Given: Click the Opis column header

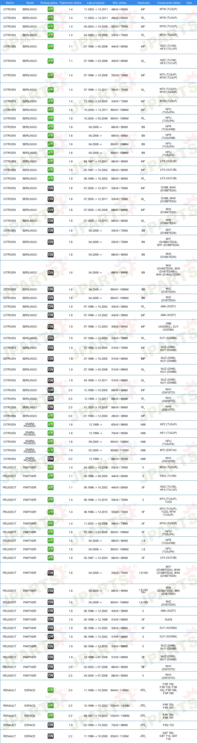Looking at the screenshot, I should point(189,3).
